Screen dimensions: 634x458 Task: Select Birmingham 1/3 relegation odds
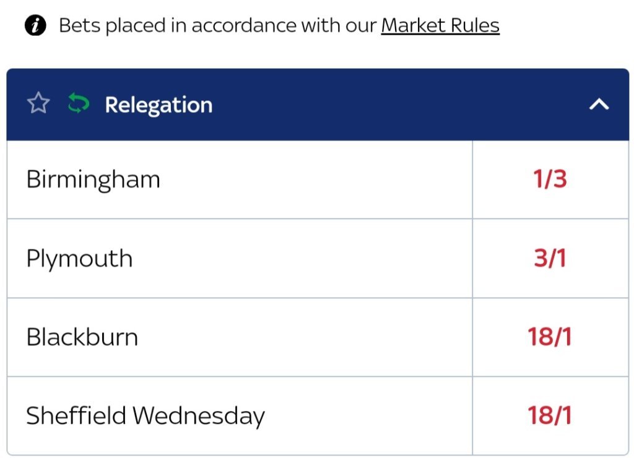550,179
